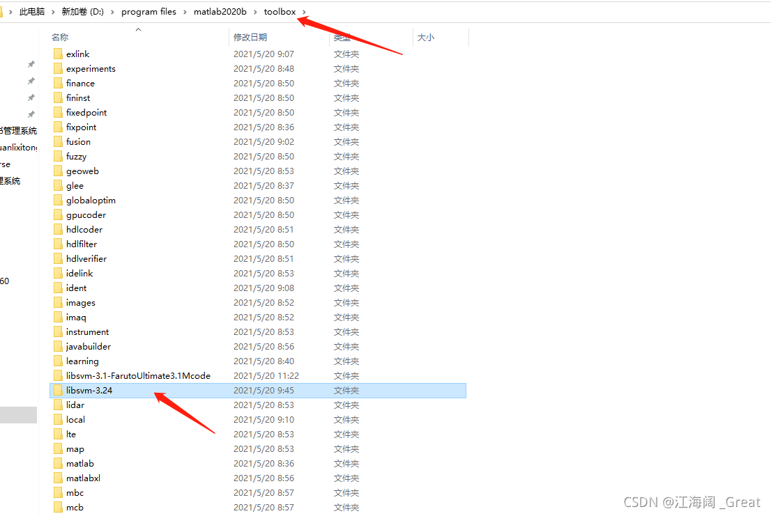Select the map folder name
Image resolution: width=771 pixels, height=516 pixels.
pos(75,449)
